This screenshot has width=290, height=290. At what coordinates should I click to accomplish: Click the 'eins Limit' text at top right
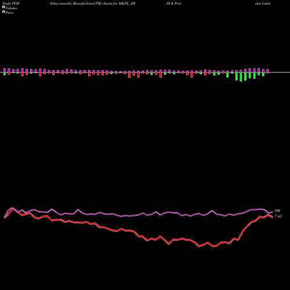[263, 3]
